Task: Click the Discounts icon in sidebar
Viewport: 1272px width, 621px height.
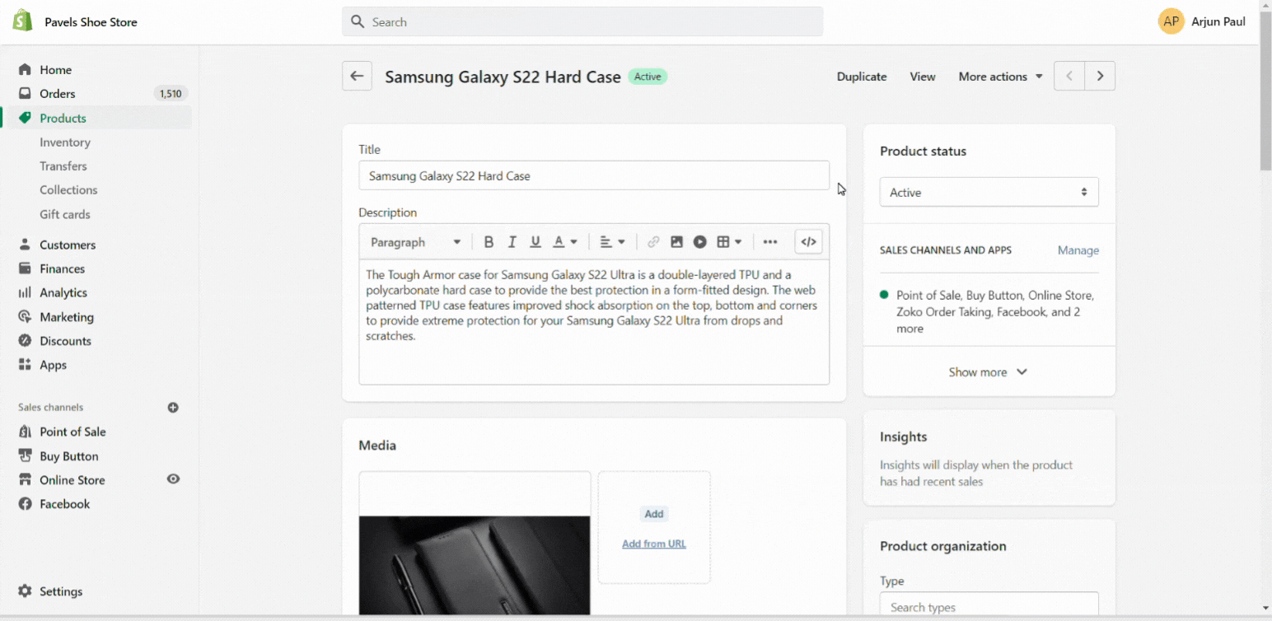Action: tap(25, 340)
